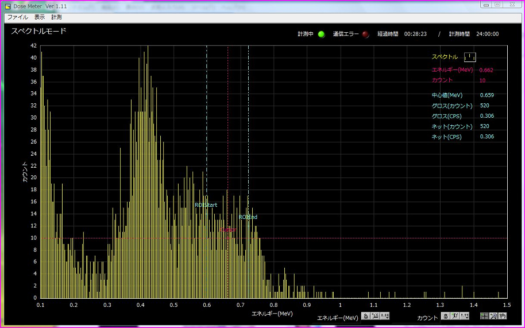
Task: Click the energy axis autoscale-once button
Action: pos(375,317)
